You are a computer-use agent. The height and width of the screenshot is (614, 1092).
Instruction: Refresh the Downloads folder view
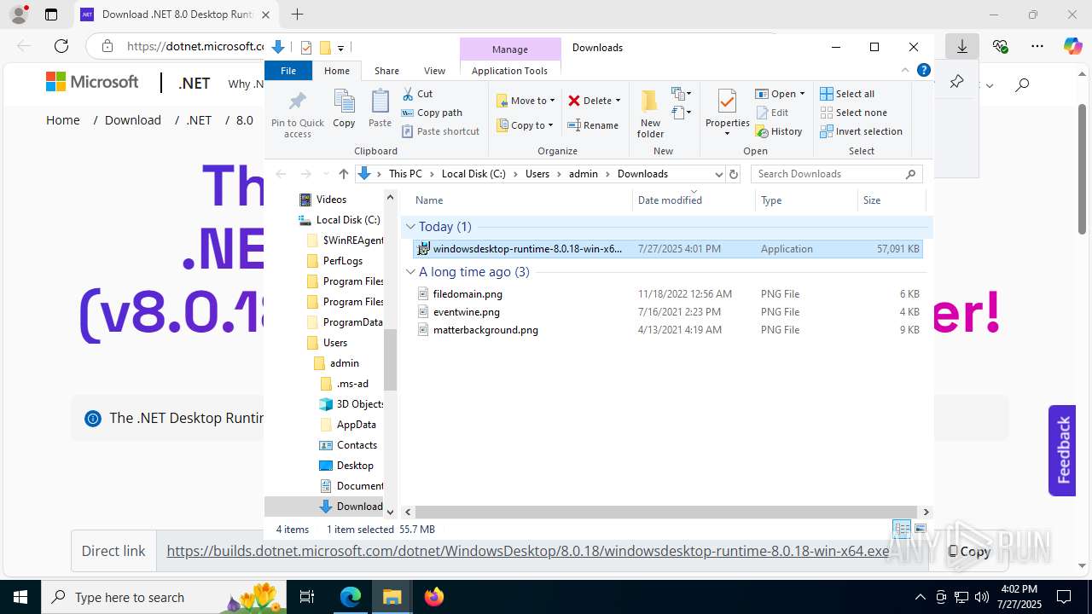tap(733, 174)
